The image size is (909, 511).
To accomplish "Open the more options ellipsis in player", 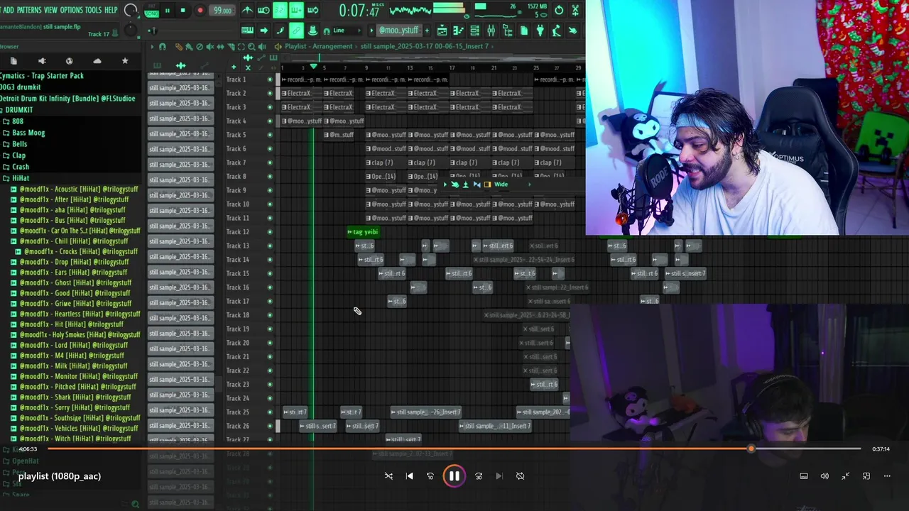I will [887, 476].
